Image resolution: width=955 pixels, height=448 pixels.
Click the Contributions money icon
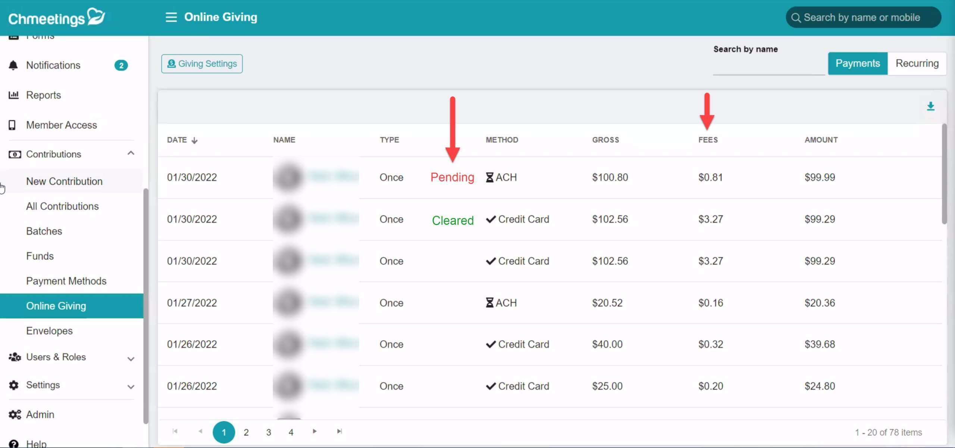(x=15, y=154)
